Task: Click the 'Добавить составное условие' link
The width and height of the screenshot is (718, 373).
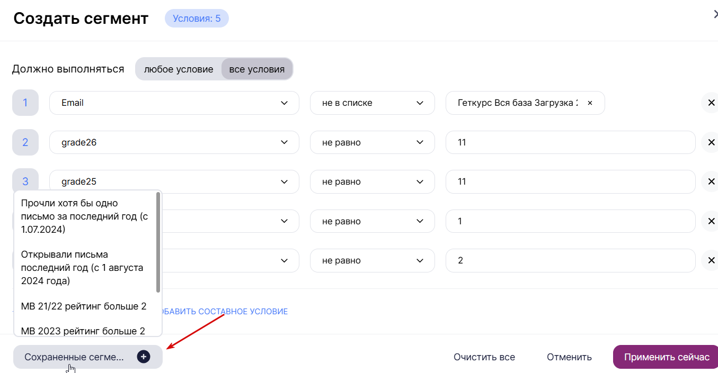Action: click(x=225, y=312)
